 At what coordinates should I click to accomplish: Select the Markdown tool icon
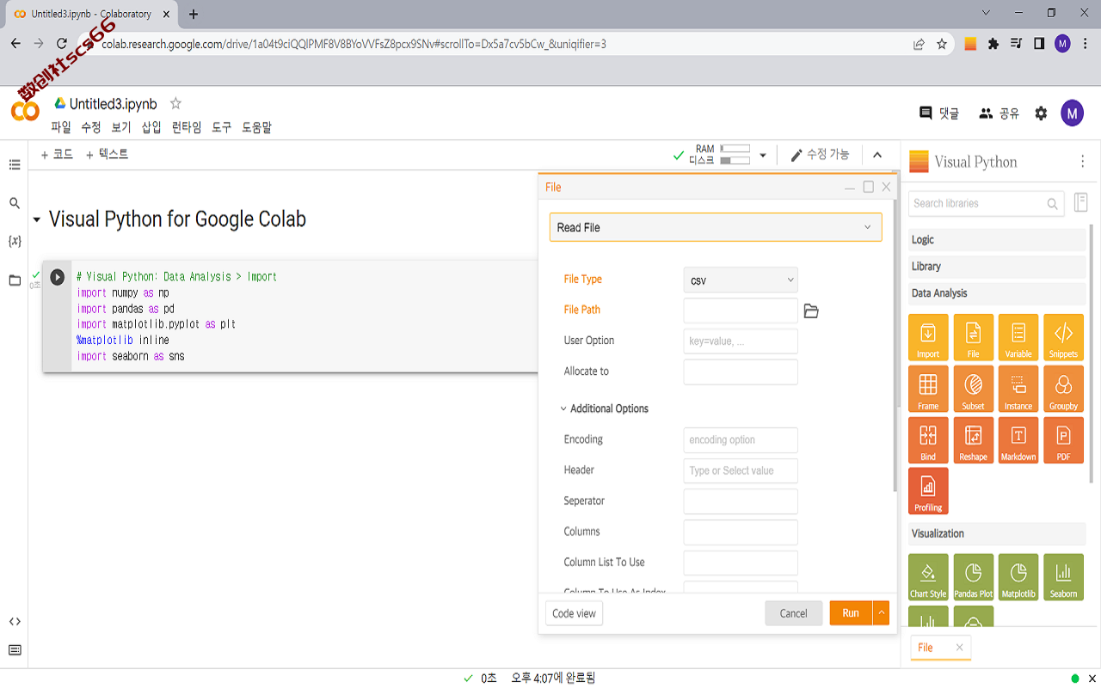click(1018, 440)
